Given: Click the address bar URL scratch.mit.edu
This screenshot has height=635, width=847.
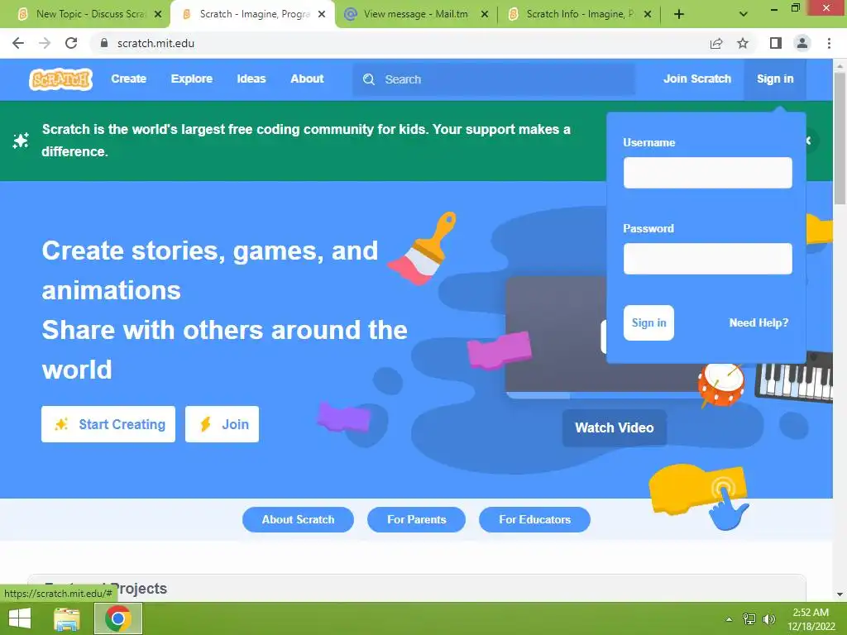Looking at the screenshot, I should pos(156,43).
